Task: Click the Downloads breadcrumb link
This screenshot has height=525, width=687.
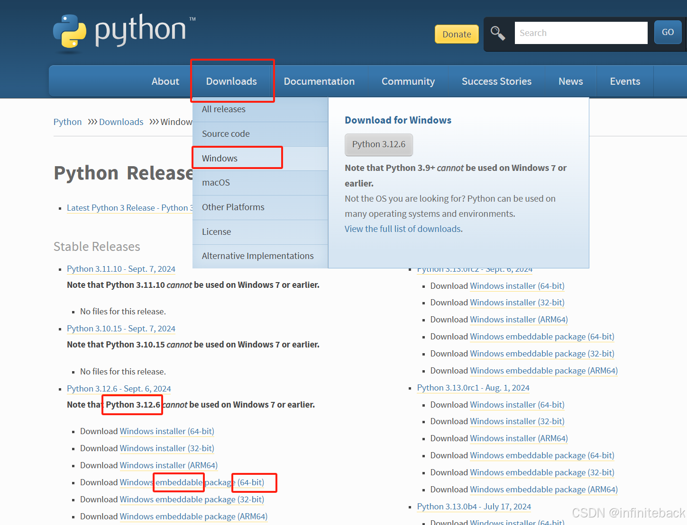Action: click(x=121, y=122)
